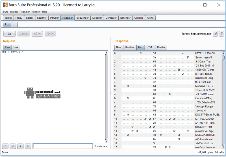
Task: Click the response hex scrollbar thumb
Action: (x=223, y=57)
